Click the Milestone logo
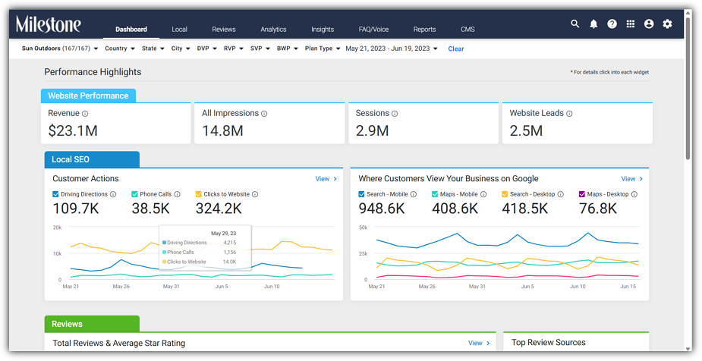 tap(49, 24)
